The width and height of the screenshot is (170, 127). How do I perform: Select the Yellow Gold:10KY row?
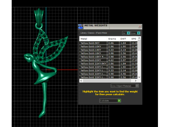[108, 47]
